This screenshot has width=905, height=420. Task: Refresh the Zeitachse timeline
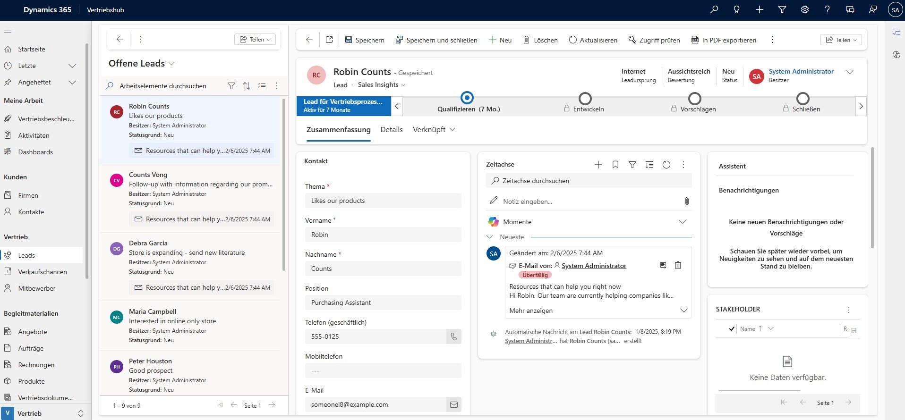(x=666, y=165)
